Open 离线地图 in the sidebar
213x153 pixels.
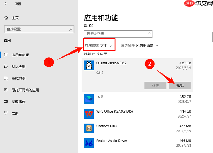tap(18, 78)
